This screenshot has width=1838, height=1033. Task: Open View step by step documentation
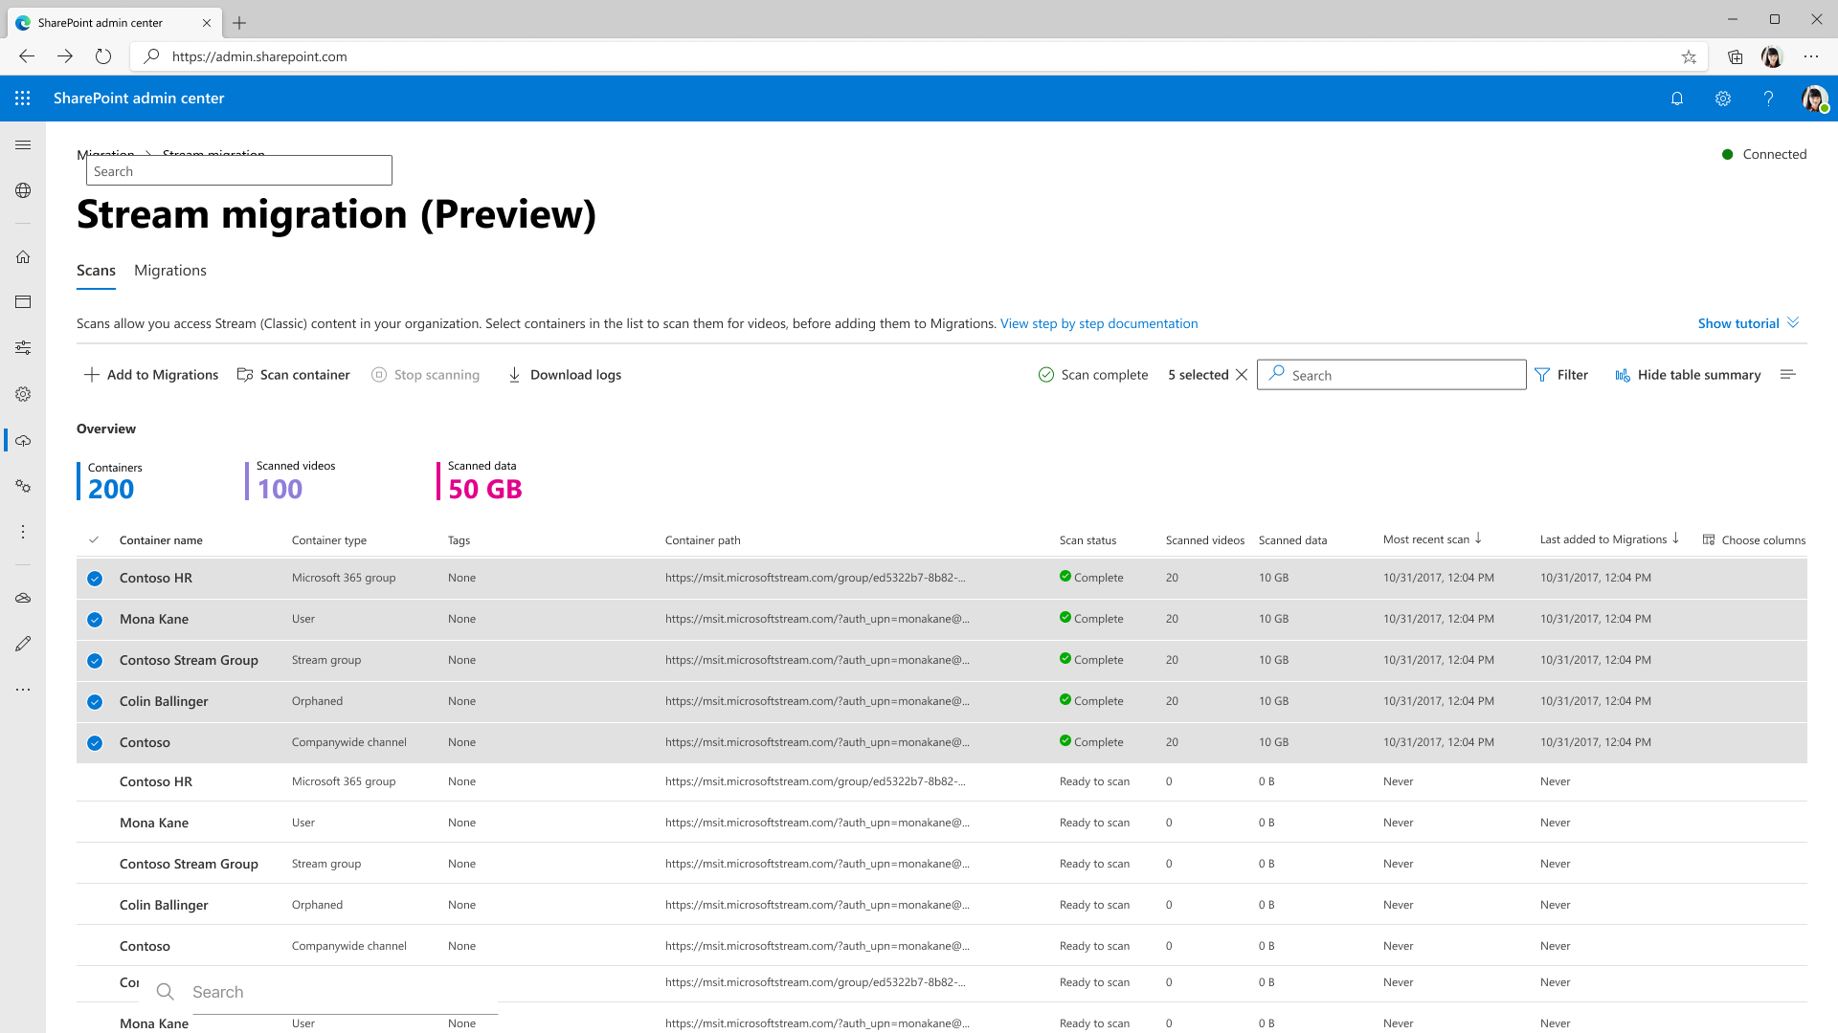[1098, 323]
